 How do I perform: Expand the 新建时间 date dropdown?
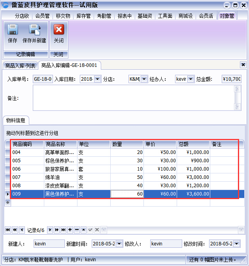(118, 244)
